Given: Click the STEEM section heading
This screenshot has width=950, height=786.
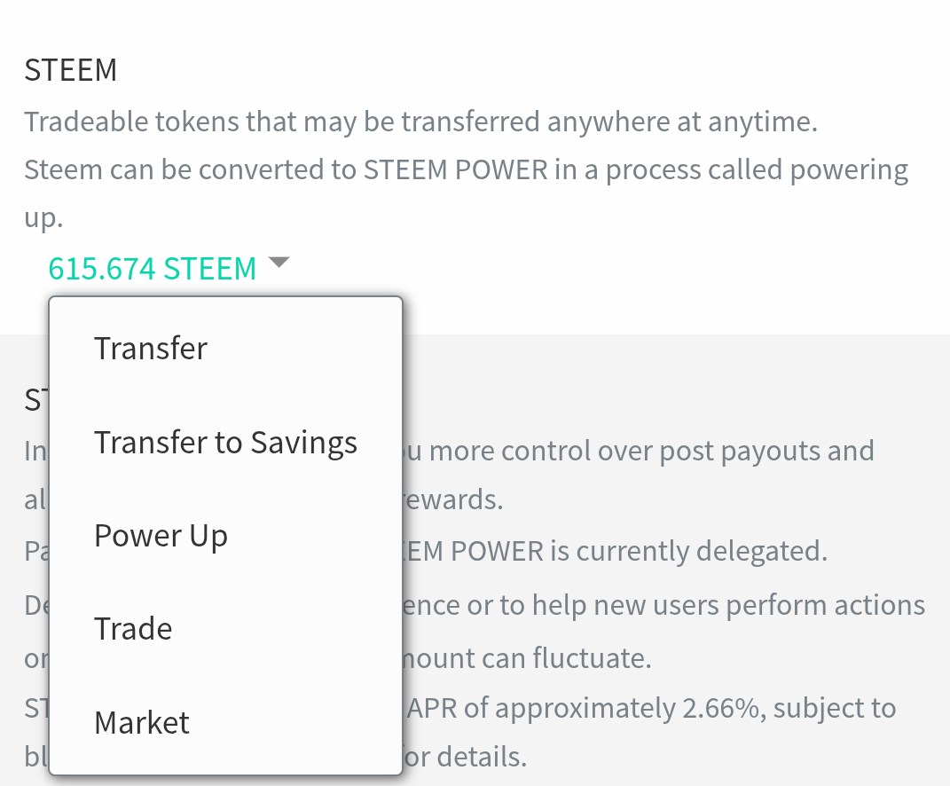Looking at the screenshot, I should coord(71,71).
